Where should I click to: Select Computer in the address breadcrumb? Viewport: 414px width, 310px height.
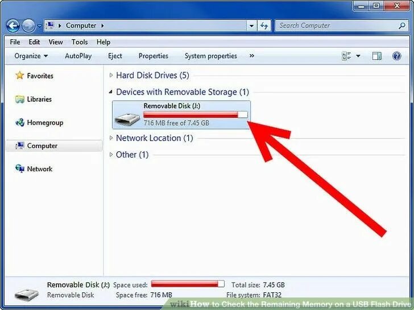point(81,26)
